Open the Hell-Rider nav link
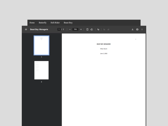The width and height of the screenshot is (168, 126). pos(55,23)
